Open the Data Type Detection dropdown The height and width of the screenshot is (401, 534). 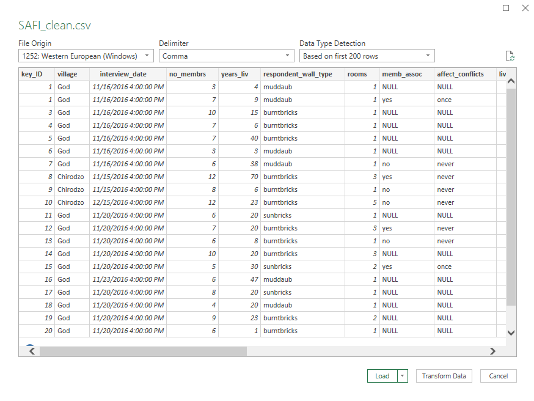tap(367, 56)
